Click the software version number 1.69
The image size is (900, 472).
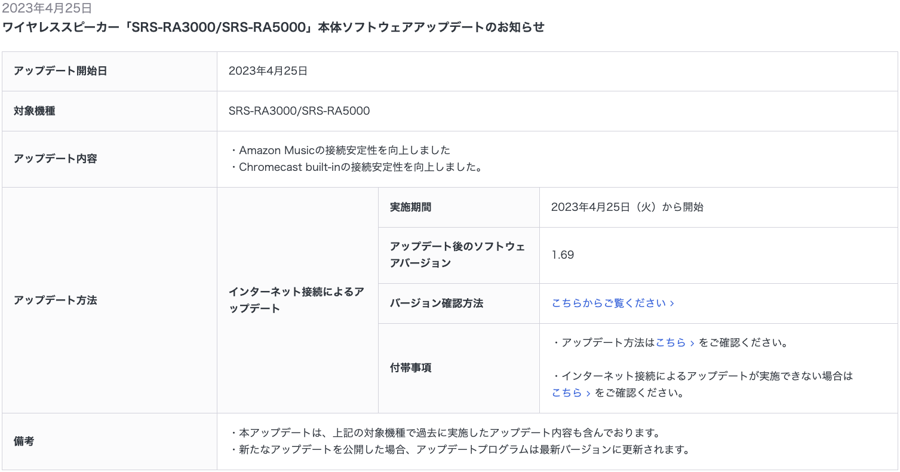click(563, 255)
